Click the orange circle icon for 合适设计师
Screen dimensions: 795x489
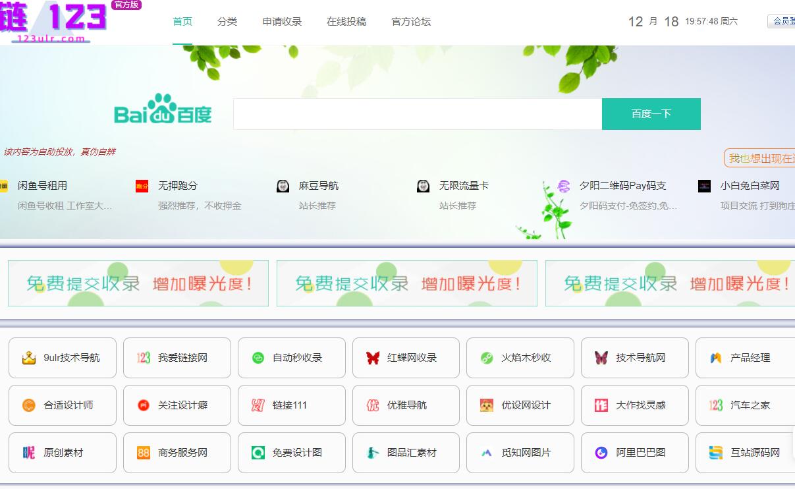click(28, 405)
